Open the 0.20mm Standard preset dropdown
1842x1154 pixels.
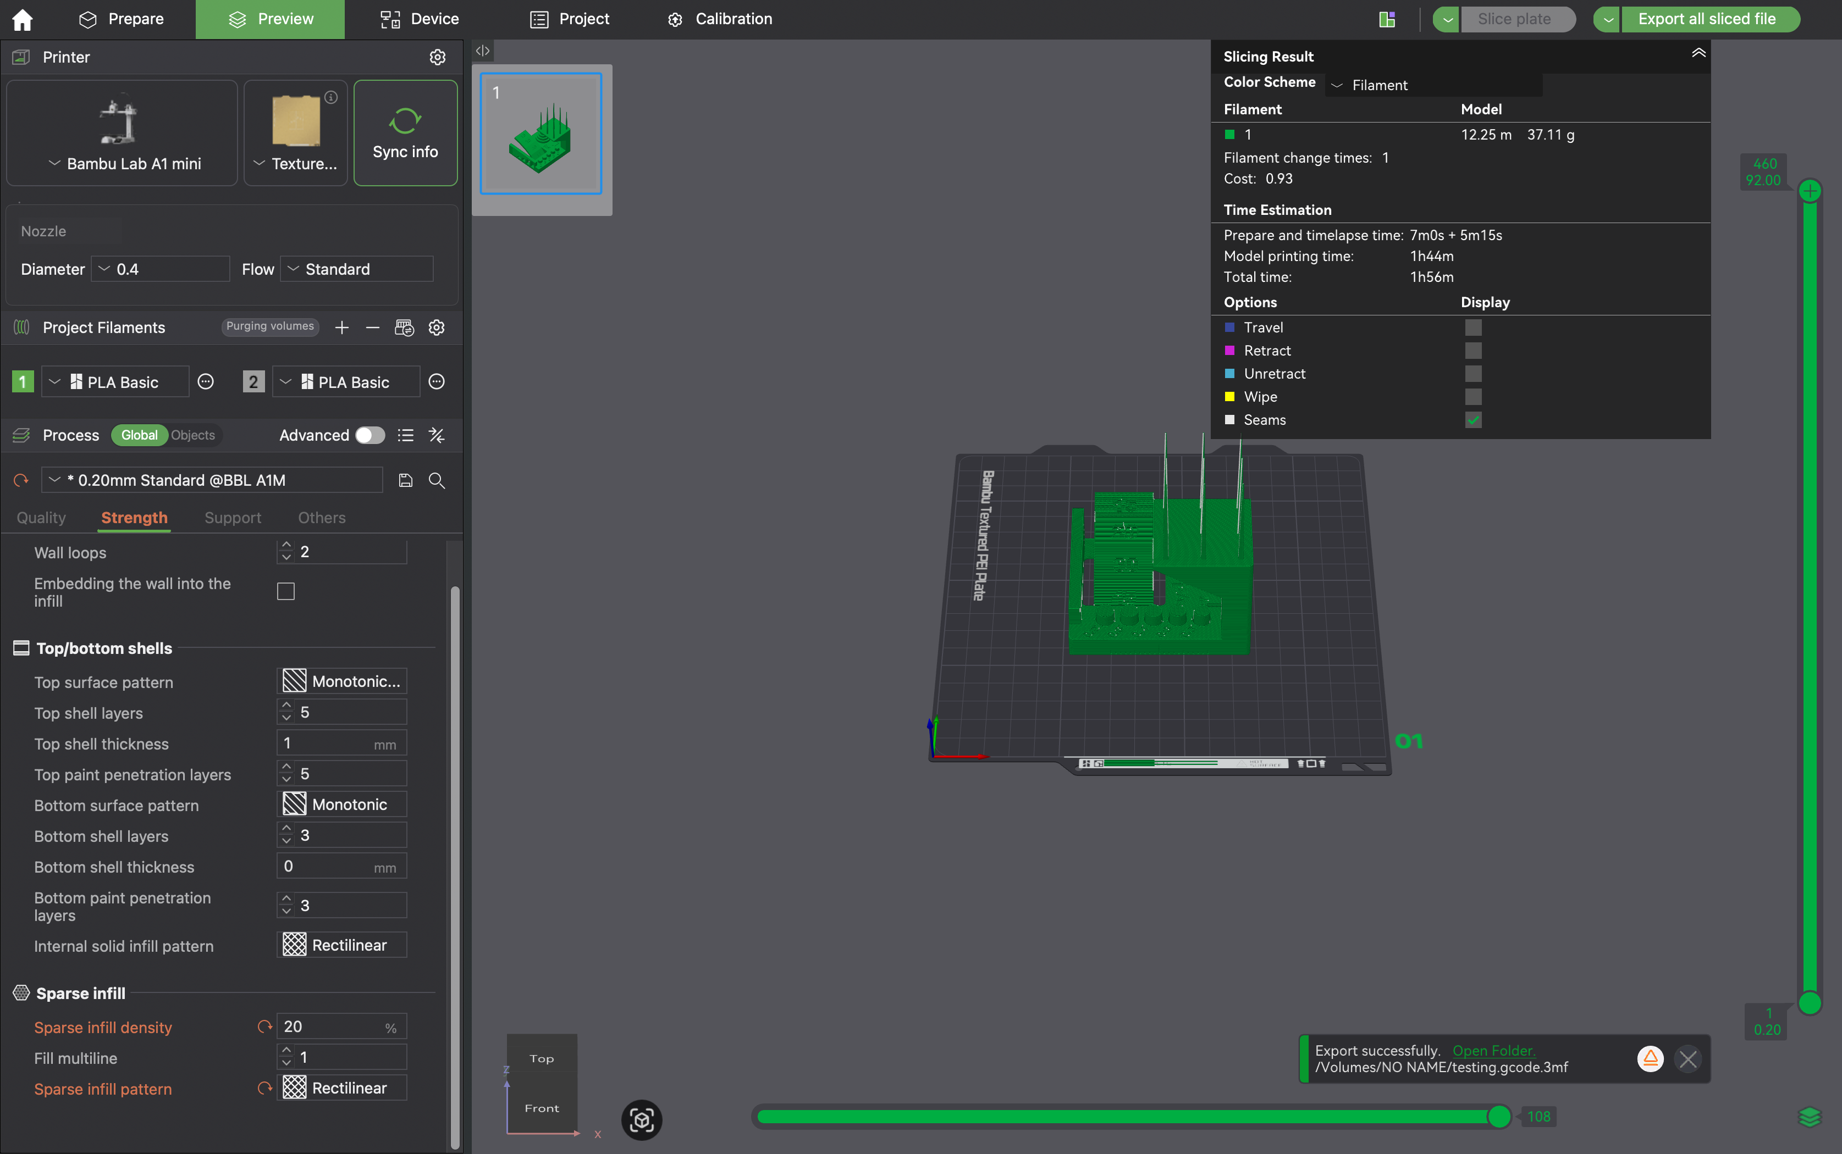pyautogui.click(x=53, y=480)
